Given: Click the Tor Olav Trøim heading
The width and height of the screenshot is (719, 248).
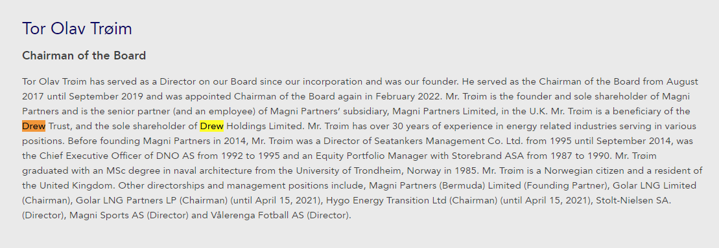Looking at the screenshot, I should 77,29.
